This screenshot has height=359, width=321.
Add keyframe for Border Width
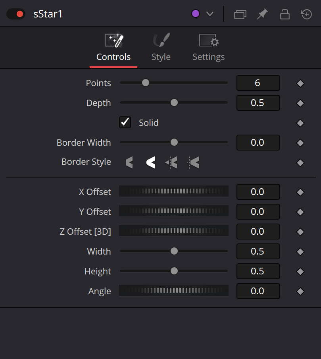pyautogui.click(x=300, y=143)
